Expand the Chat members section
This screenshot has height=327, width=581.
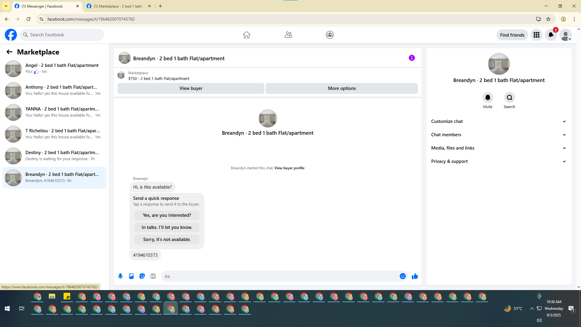pos(499,135)
